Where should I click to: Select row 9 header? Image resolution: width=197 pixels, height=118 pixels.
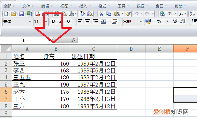click(x=6, y=113)
